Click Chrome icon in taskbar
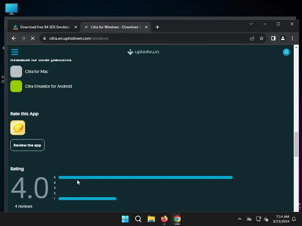Viewport: 302px width, 226px height. (177, 219)
